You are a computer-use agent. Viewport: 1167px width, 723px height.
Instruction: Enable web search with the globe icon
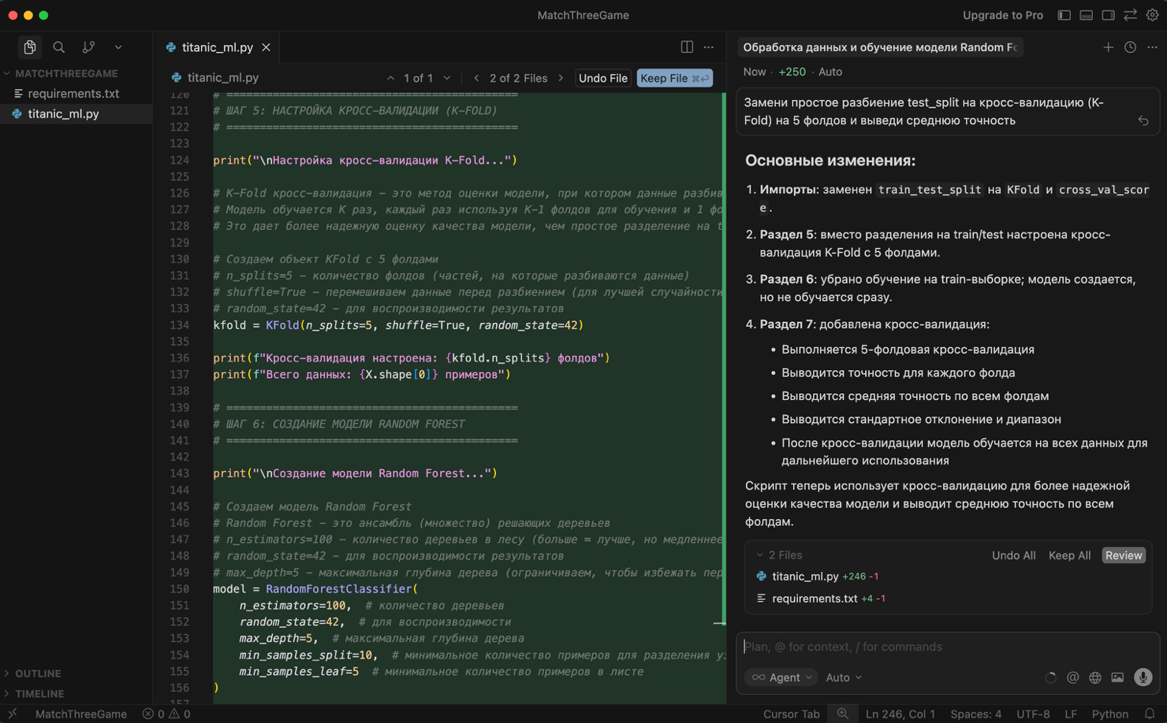1094,677
